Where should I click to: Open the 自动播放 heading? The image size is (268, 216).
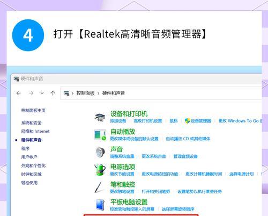point(123,132)
